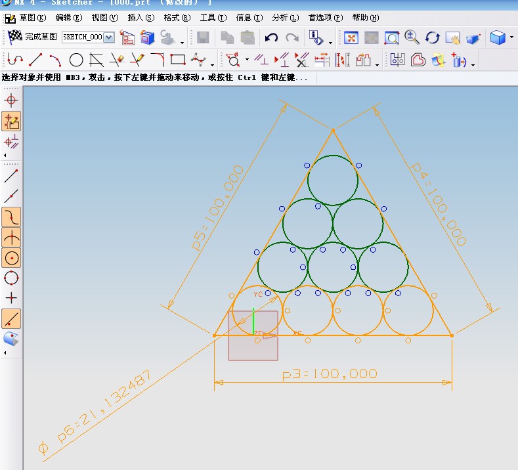Click the Mirror curve icon
518x470 pixels.
[398, 60]
